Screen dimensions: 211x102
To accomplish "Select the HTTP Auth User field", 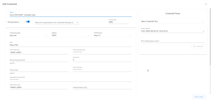I will pyautogui.click(x=39, y=52).
